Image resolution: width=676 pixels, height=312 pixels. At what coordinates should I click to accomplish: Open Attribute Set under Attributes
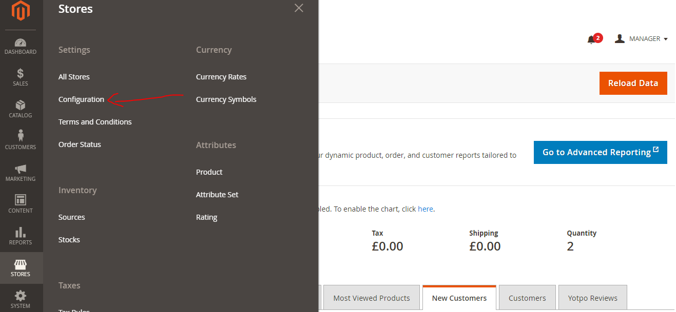pos(217,195)
